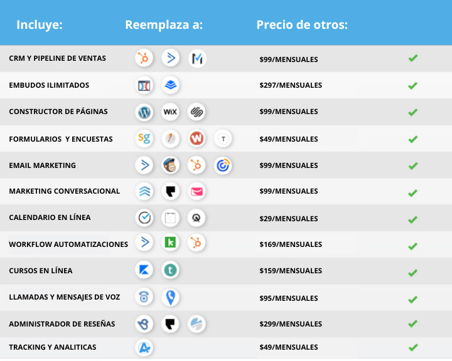The width and height of the screenshot is (452, 361).
Task: Click the checkmark for Email Marketing row
Action: click(413, 166)
